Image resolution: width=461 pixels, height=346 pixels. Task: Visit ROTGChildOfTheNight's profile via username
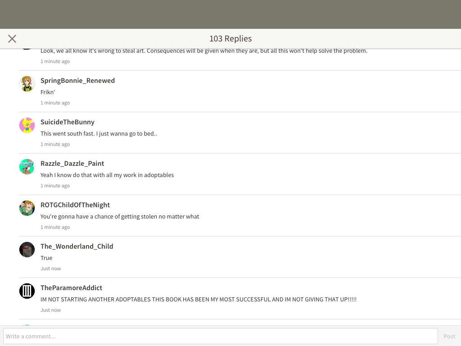click(75, 205)
